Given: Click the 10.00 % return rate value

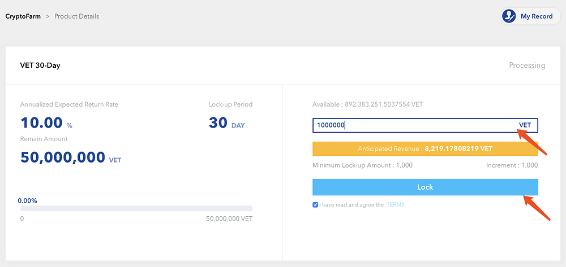Looking at the screenshot, I should [46, 123].
